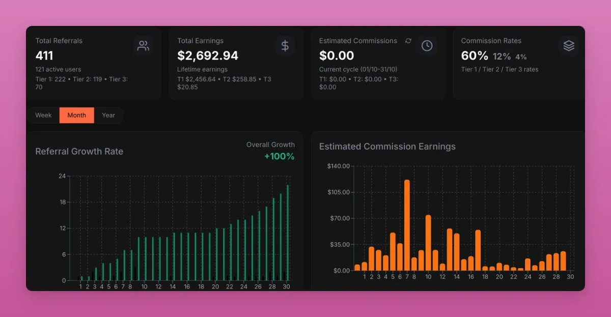The image size is (611, 317).
Task: Click the 'Estimated Commission Earnings' chart title
Action: pyautogui.click(x=387, y=147)
